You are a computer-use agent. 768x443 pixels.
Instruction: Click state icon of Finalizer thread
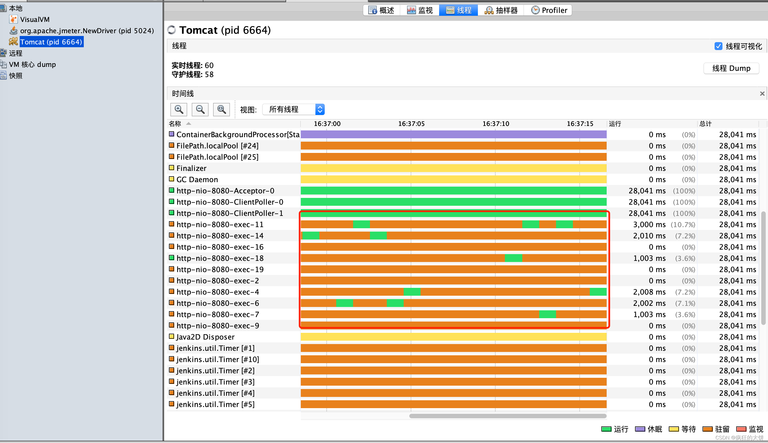(171, 168)
